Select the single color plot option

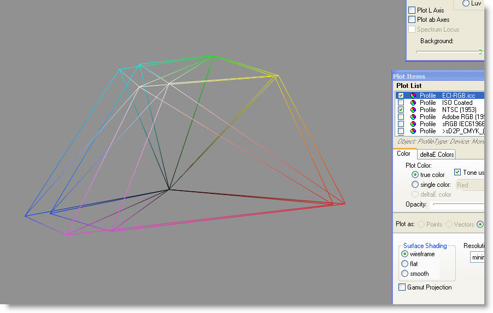pos(415,185)
